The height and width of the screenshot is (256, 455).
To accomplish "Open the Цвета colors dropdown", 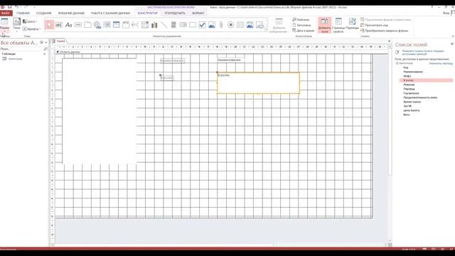I will pos(30,21).
